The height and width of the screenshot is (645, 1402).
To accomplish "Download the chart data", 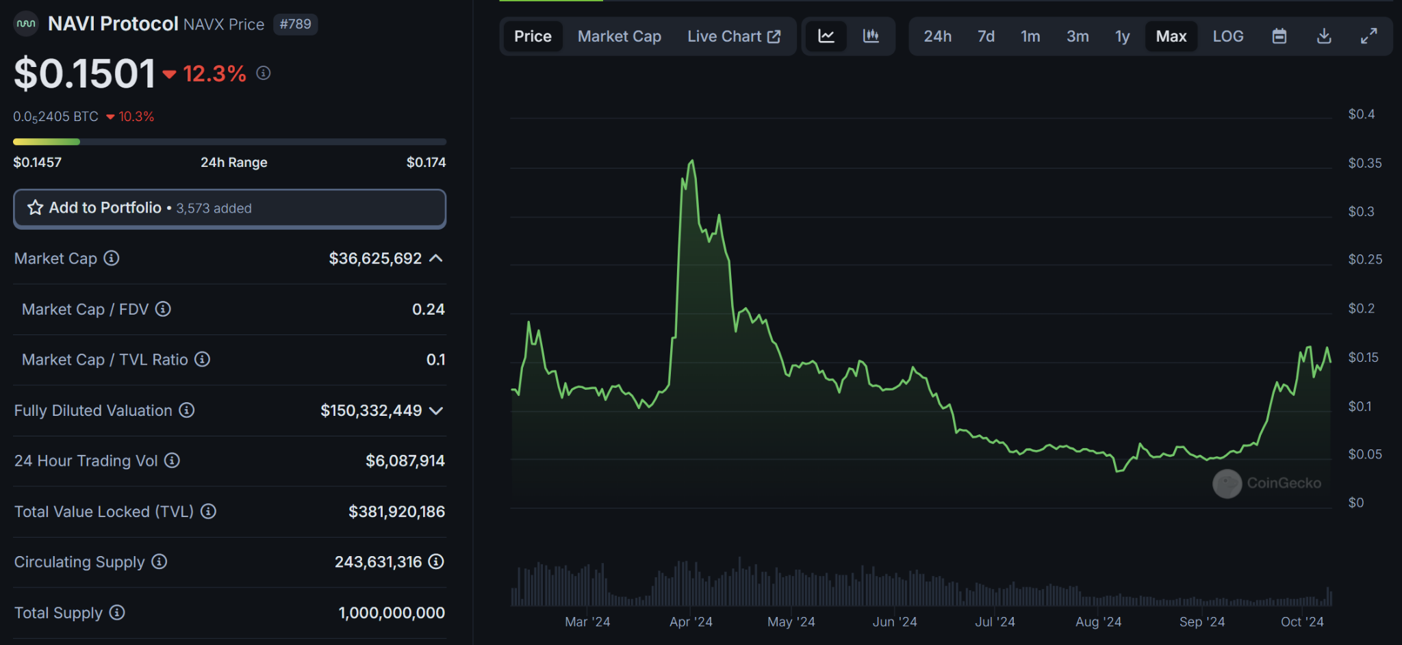I will point(1324,36).
